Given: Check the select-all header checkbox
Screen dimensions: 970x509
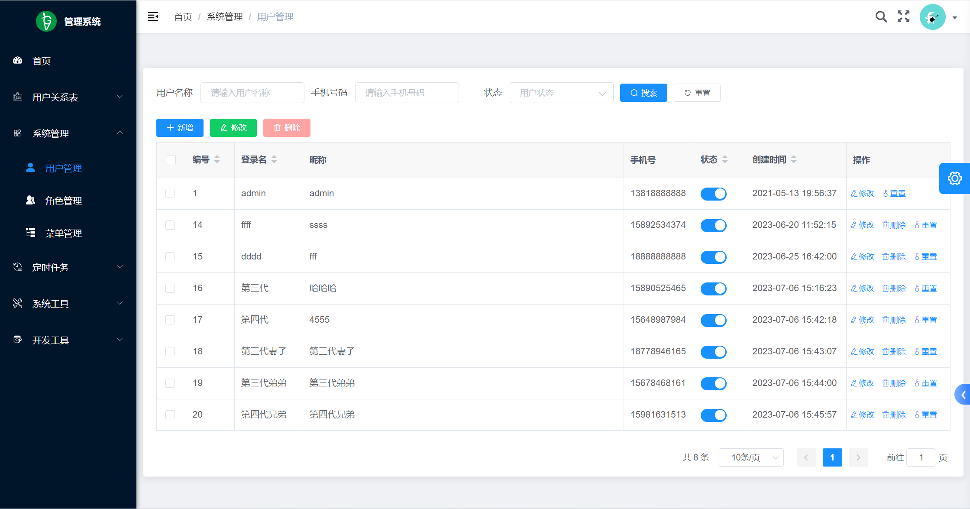Looking at the screenshot, I should pyautogui.click(x=171, y=159).
